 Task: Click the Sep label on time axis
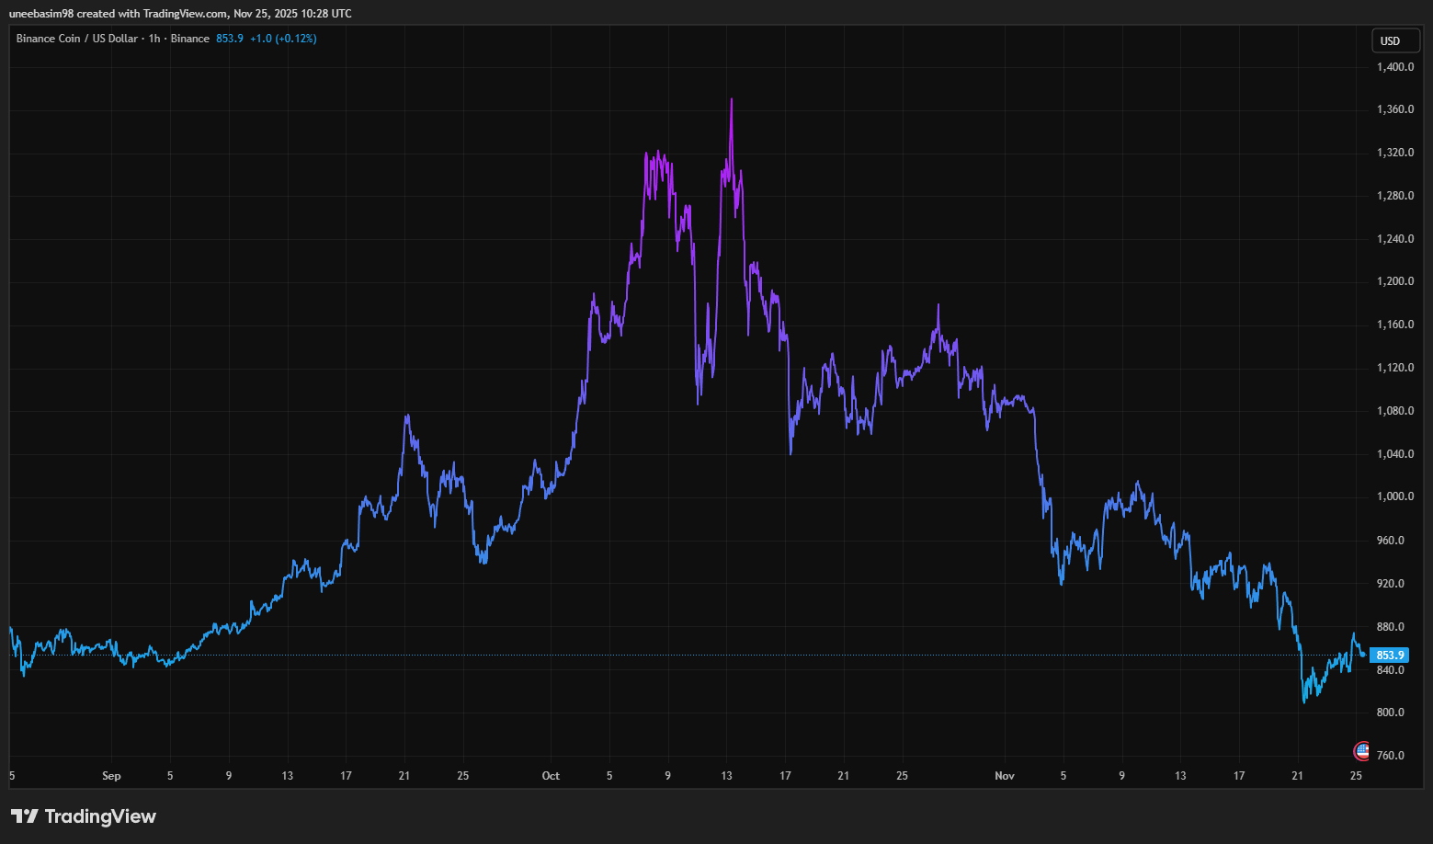pyautogui.click(x=111, y=776)
